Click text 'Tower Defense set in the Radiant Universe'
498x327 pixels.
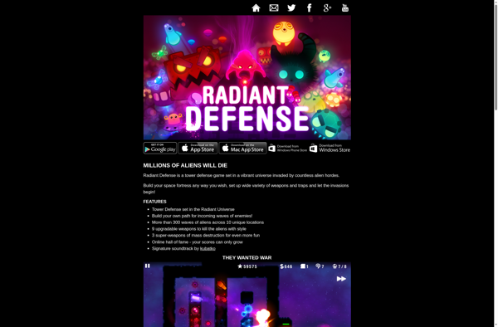click(193, 209)
